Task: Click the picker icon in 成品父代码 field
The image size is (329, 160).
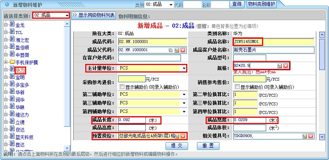Action: click(x=177, y=50)
